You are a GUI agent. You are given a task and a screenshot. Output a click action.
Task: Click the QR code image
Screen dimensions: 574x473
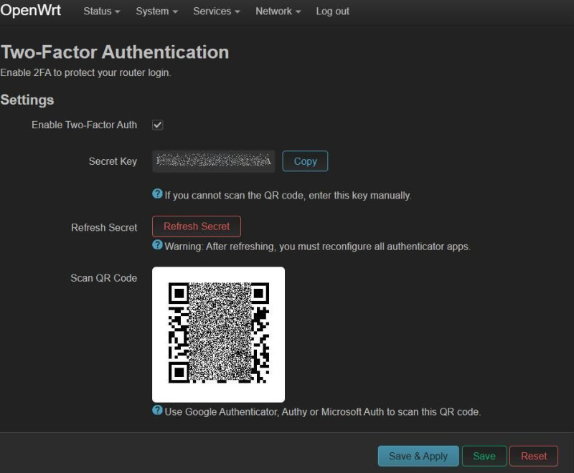(x=219, y=334)
